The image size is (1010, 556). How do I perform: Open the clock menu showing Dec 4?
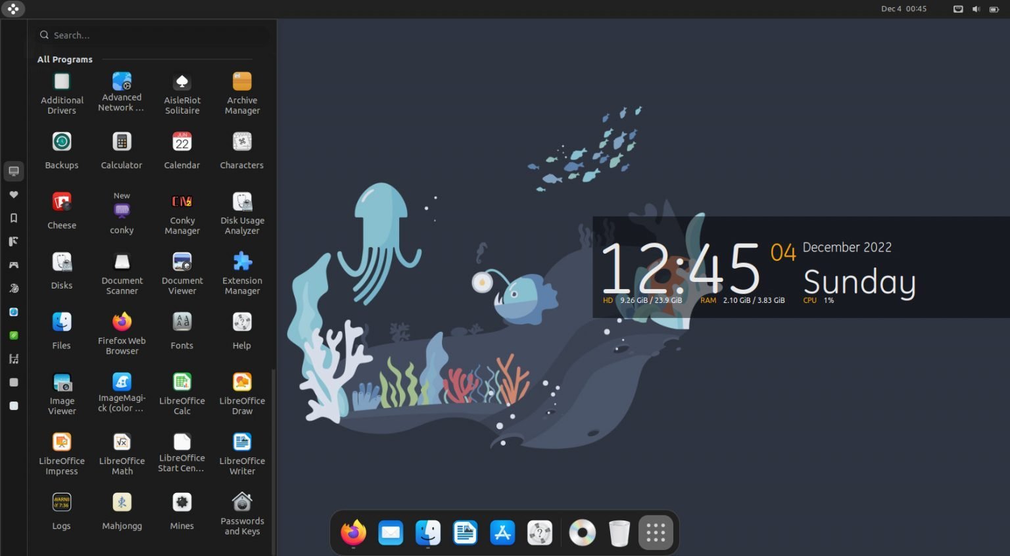click(904, 9)
